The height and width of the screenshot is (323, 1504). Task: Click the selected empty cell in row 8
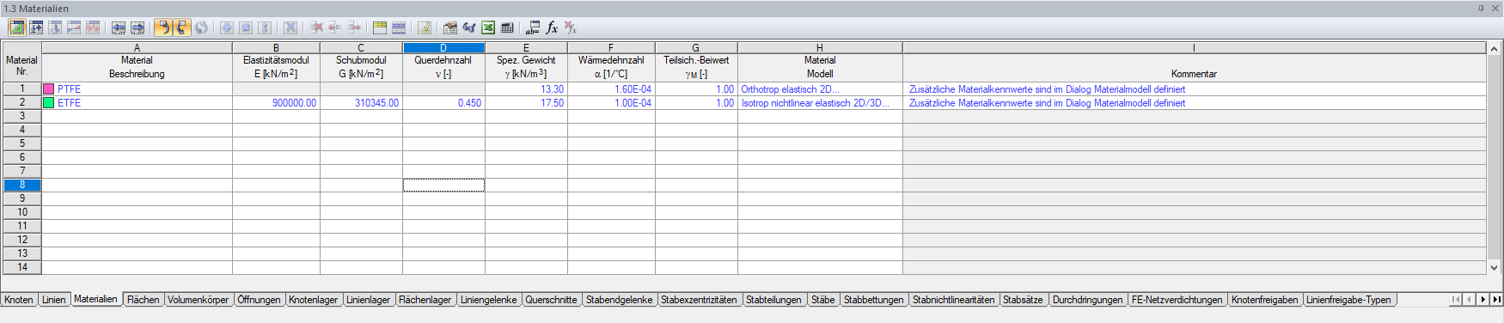[444, 185]
